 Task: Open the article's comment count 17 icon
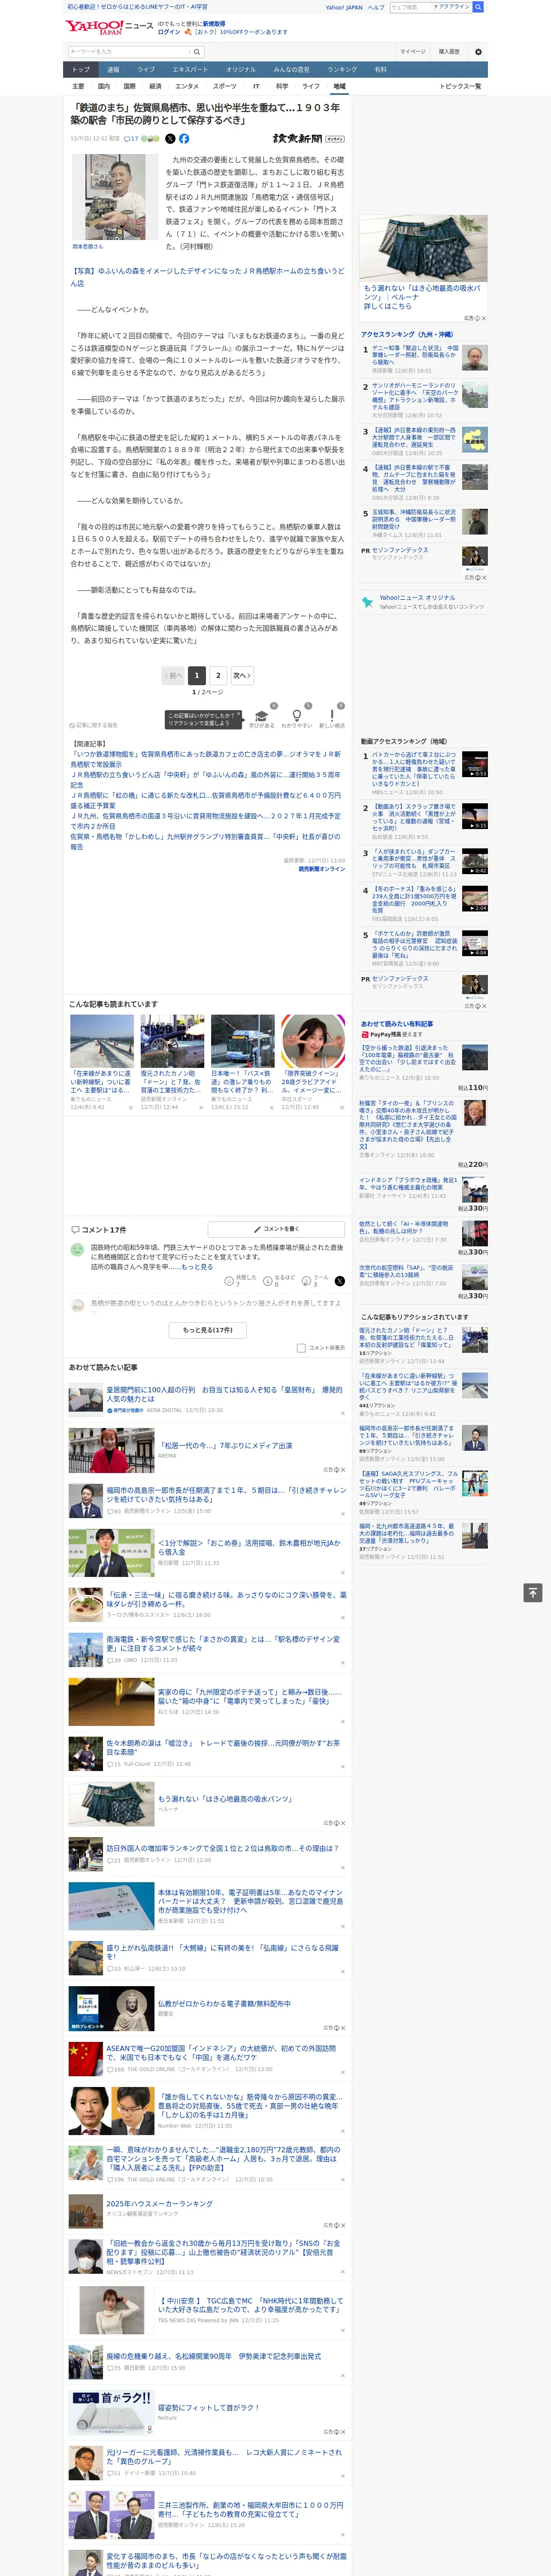131,139
